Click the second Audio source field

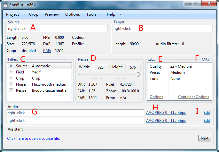click(x=75, y=121)
